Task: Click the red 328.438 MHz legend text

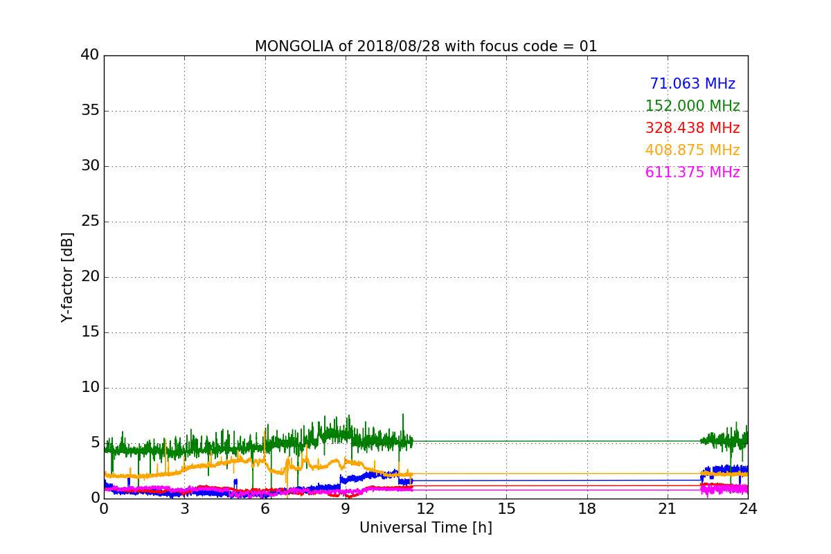Action: click(x=692, y=128)
